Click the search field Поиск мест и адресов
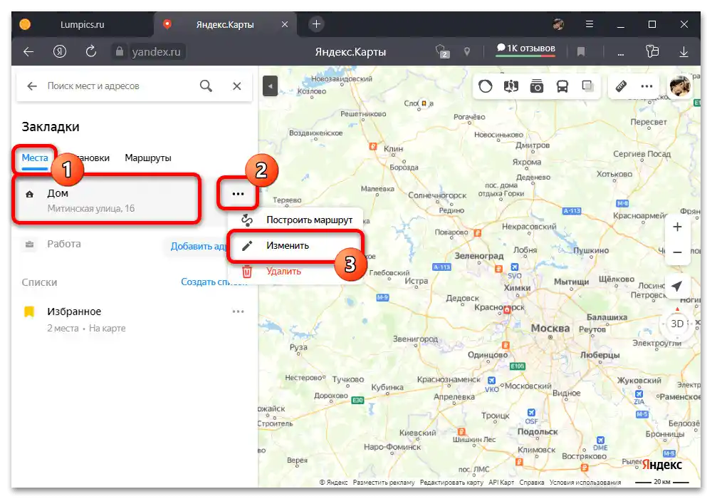This screenshot has height=499, width=712. (x=93, y=86)
